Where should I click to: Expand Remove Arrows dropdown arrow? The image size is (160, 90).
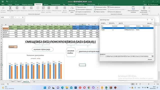tap(105, 12)
